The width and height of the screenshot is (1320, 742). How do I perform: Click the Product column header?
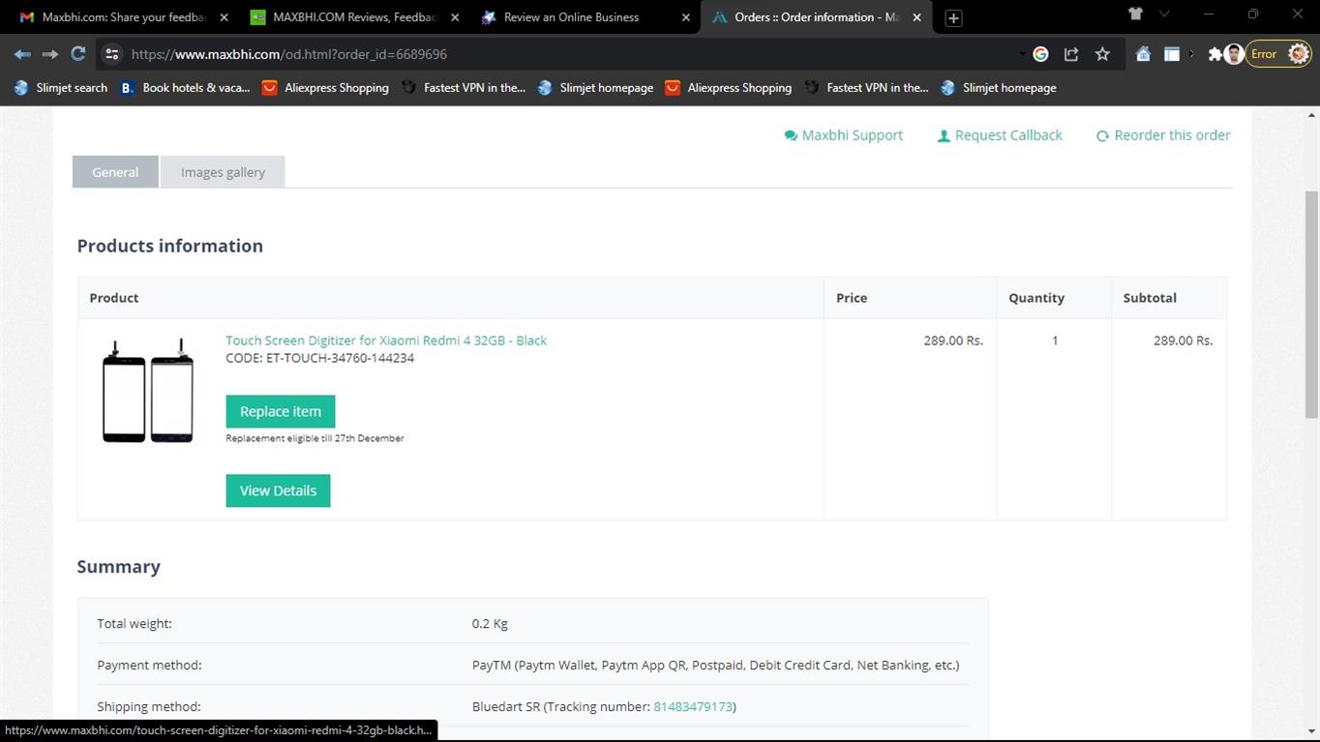coord(114,298)
